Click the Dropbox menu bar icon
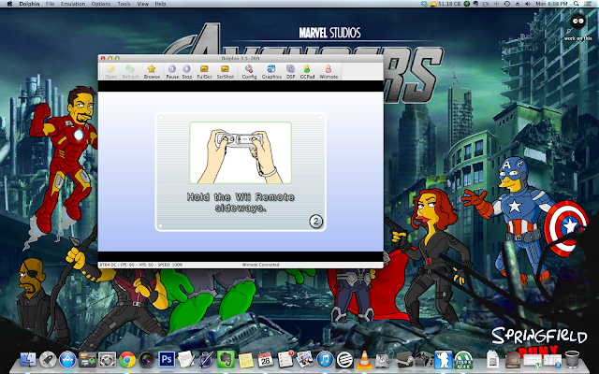The width and height of the screenshot is (599, 374). tap(424, 4)
